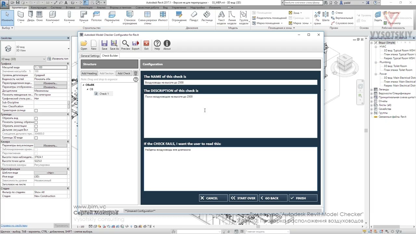This screenshot has width=416, height=234.
Task: Delete selected structure item with trash icon
Action: tap(136, 73)
